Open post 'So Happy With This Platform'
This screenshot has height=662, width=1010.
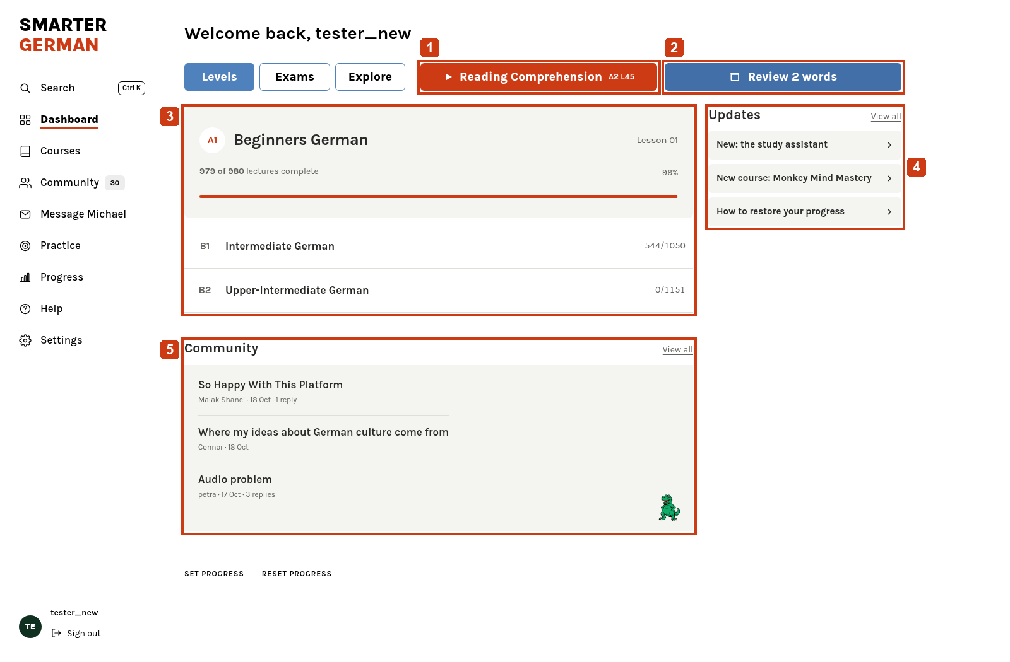coord(270,385)
